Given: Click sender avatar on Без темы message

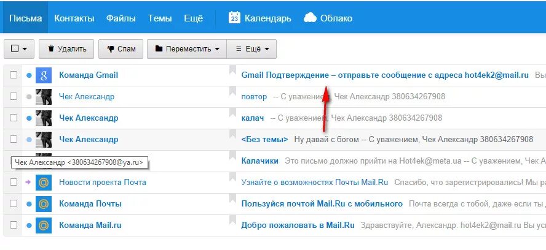Looking at the screenshot, I should click(x=44, y=140).
